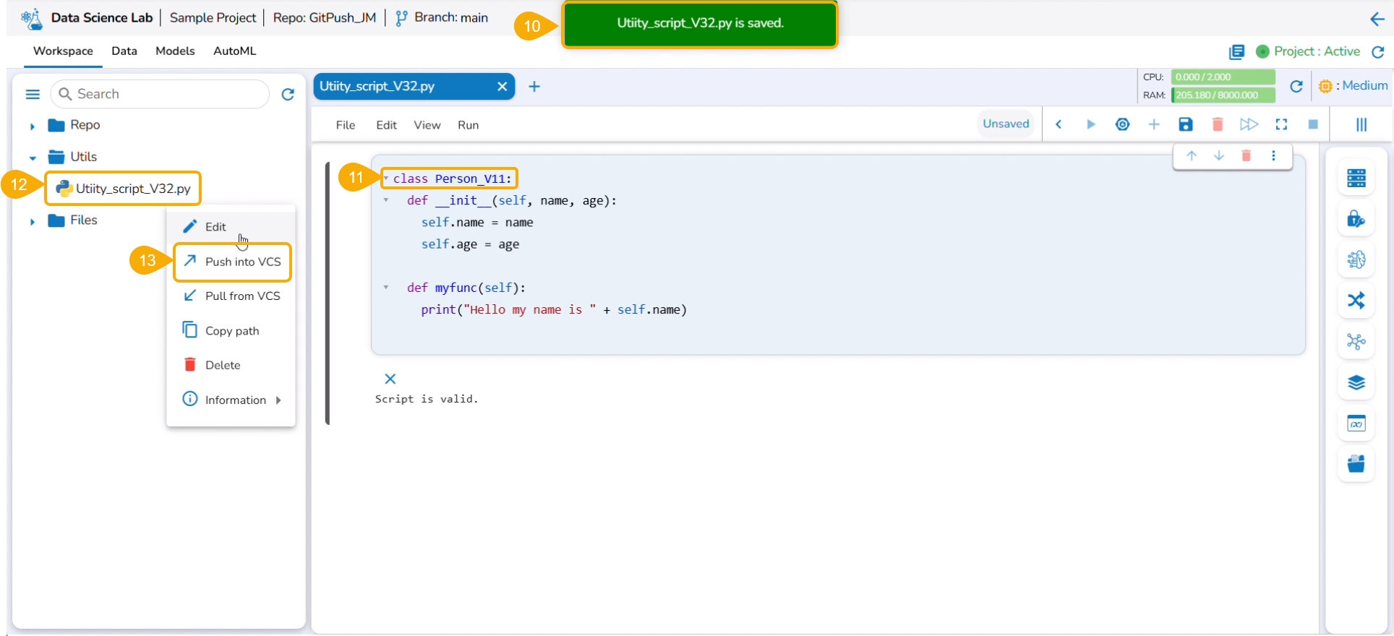Click the red delete cell icon in toolbar
The width and height of the screenshot is (1394, 636).
point(1217,125)
